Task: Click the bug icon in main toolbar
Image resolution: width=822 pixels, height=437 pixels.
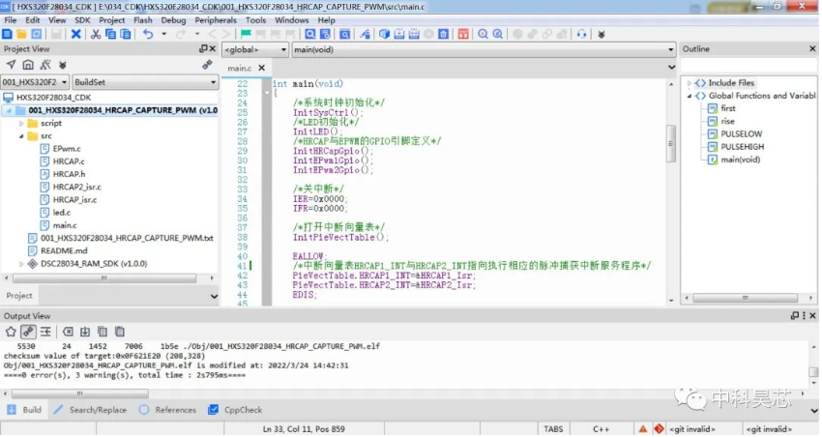Action: pyautogui.click(x=602, y=34)
